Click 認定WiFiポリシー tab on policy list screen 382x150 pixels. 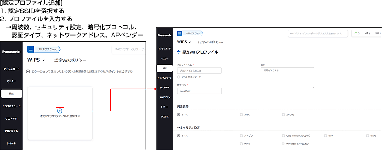(x=70, y=60)
